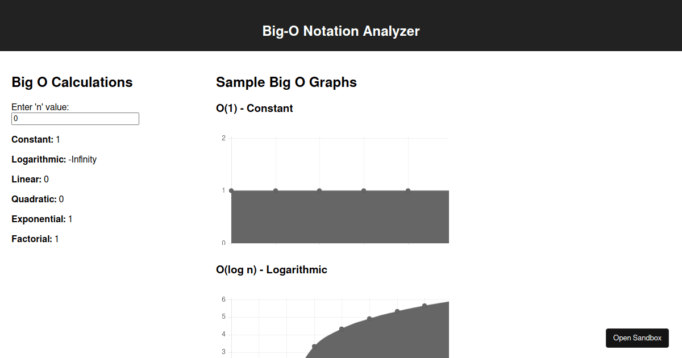Click inside the 'n' value input field
The height and width of the screenshot is (358, 682).
(x=75, y=118)
